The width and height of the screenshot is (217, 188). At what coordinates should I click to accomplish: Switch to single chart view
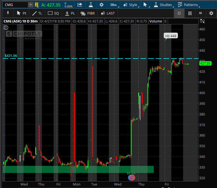point(179,13)
